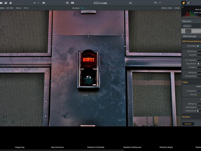Zoom in with the plus icon
The width and height of the screenshot is (201, 151).
coord(34,3)
